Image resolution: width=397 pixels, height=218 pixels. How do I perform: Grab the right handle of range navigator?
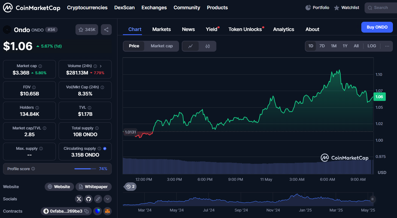(372, 199)
